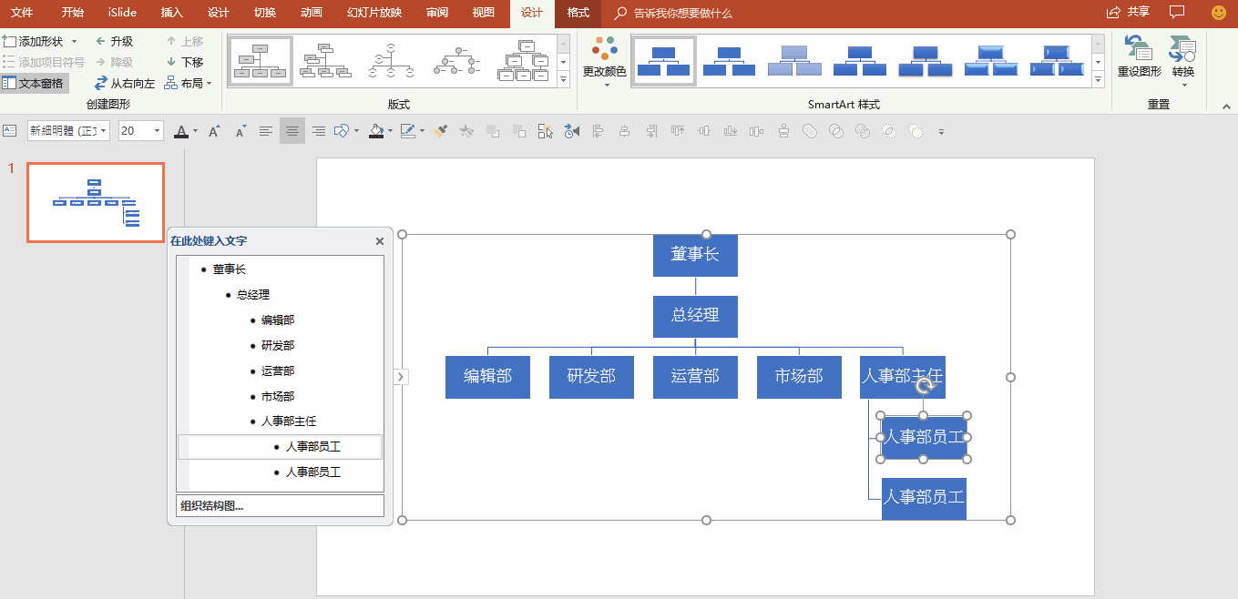Select the 研发部 box in the chart
Image resolution: width=1238 pixels, height=599 pixels.
coord(591,377)
